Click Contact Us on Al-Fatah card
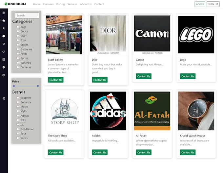Screen dimensions: 223x173 144,152
